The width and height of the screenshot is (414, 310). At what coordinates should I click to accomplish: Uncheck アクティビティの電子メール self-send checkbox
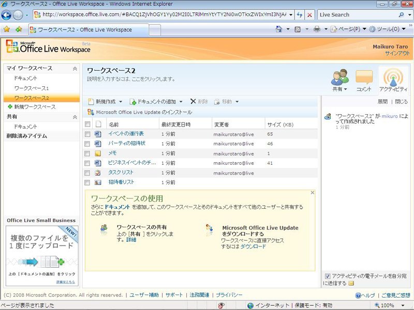(328, 276)
